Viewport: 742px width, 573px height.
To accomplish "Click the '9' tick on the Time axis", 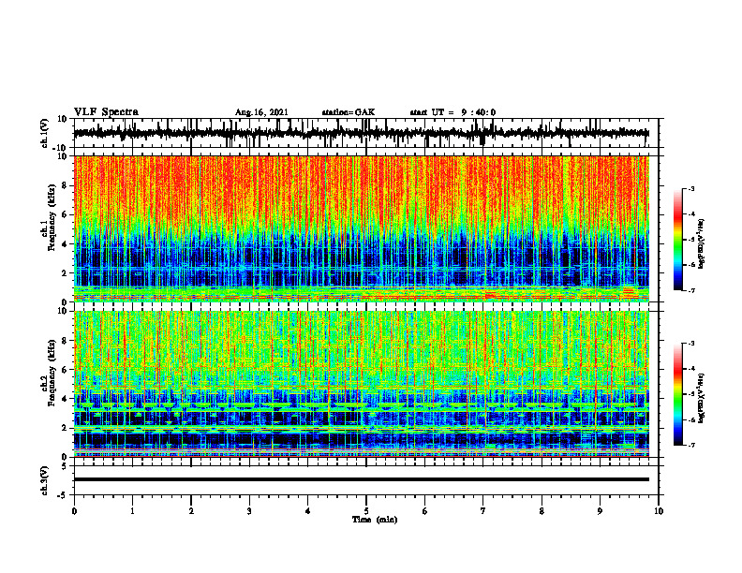I will point(600,511).
